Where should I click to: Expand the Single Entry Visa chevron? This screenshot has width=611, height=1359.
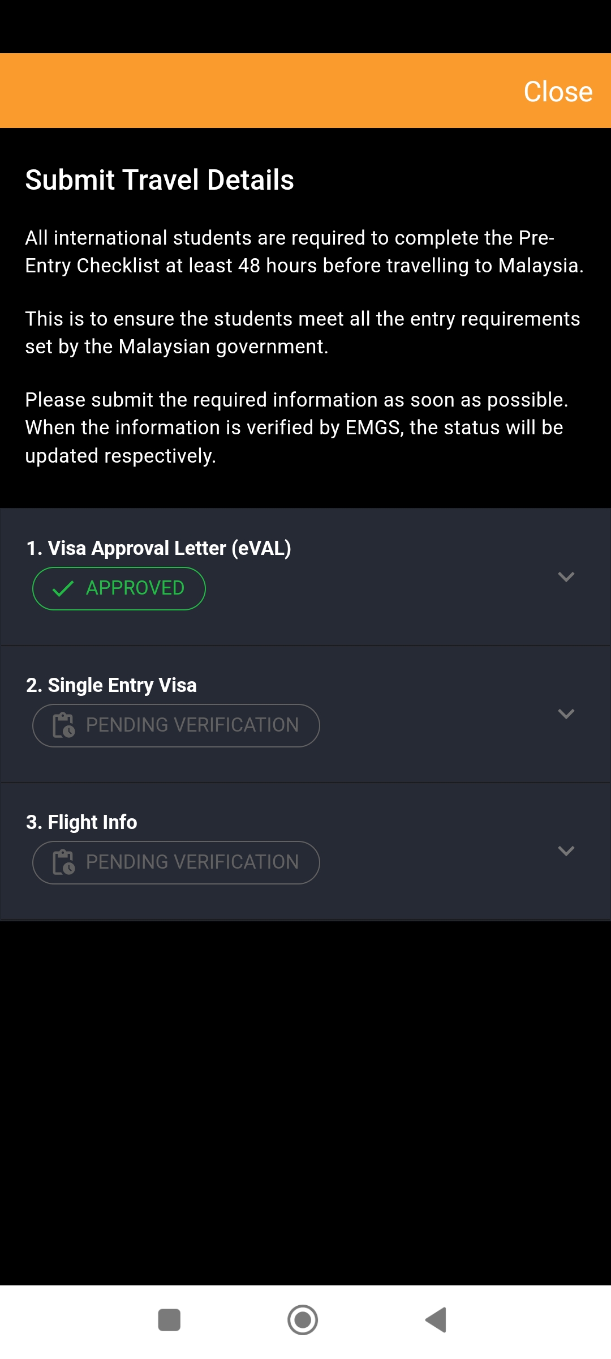click(566, 714)
